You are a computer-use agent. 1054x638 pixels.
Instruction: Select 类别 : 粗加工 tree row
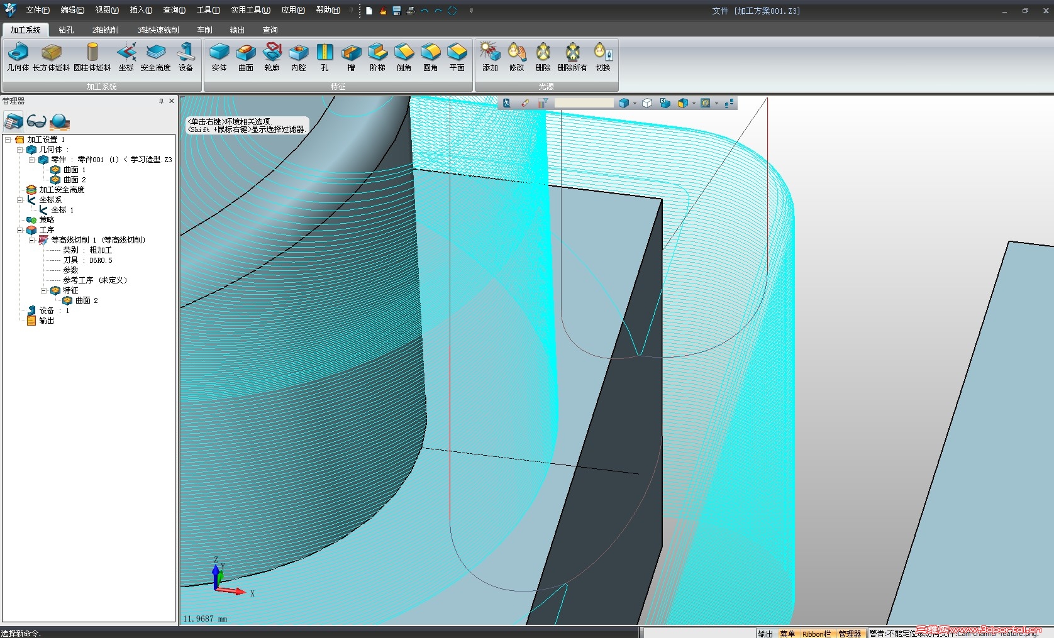tap(87, 250)
